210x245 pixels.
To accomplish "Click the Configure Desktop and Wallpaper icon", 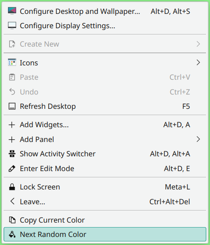I will tap(12, 11).
